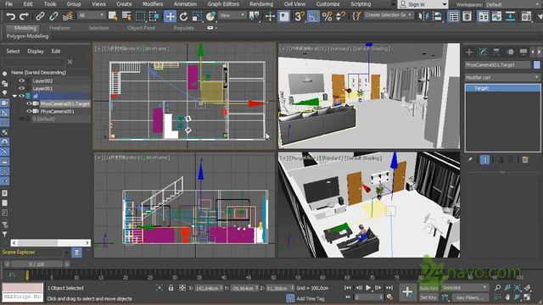Toggle the Angle Snap button
This screenshot has width=543, height=305.
(x=313, y=16)
